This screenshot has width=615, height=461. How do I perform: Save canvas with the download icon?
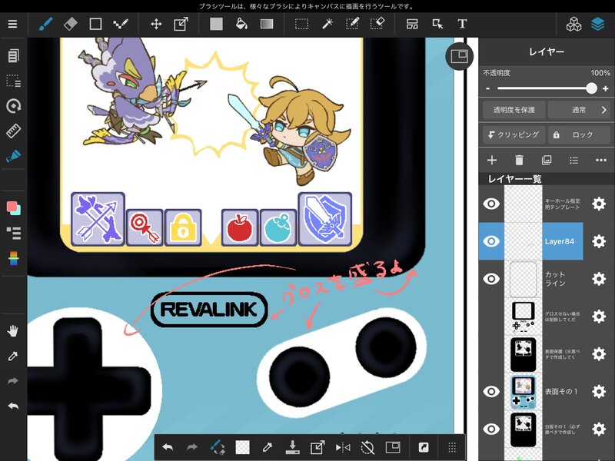(292, 447)
